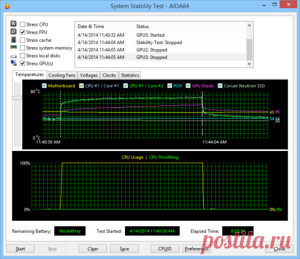Click the cache chip icon beside Stress cache
This screenshot has height=259, width=300.
tap(14, 40)
